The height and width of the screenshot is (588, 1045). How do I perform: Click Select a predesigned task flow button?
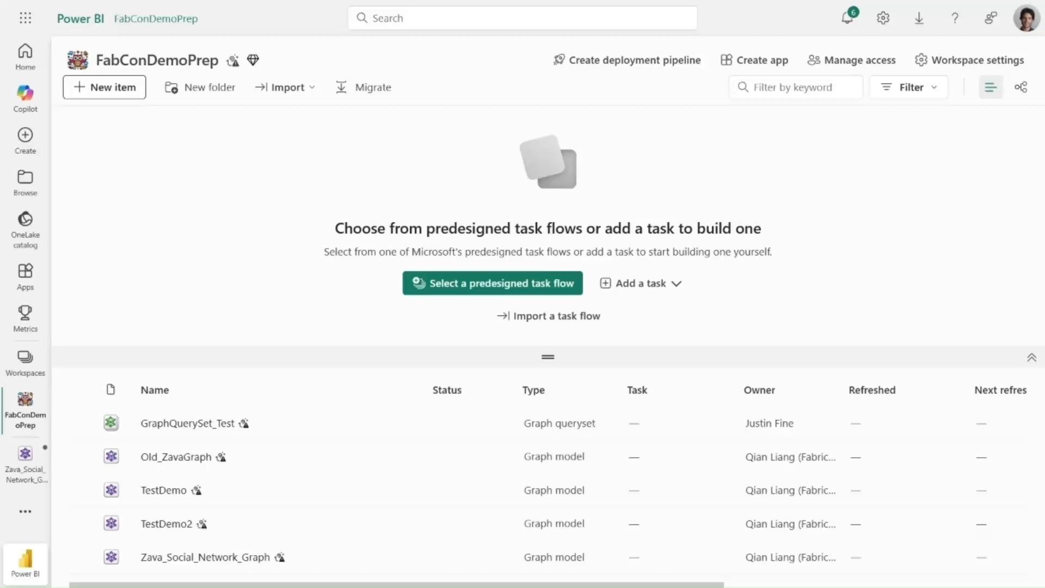click(x=492, y=283)
